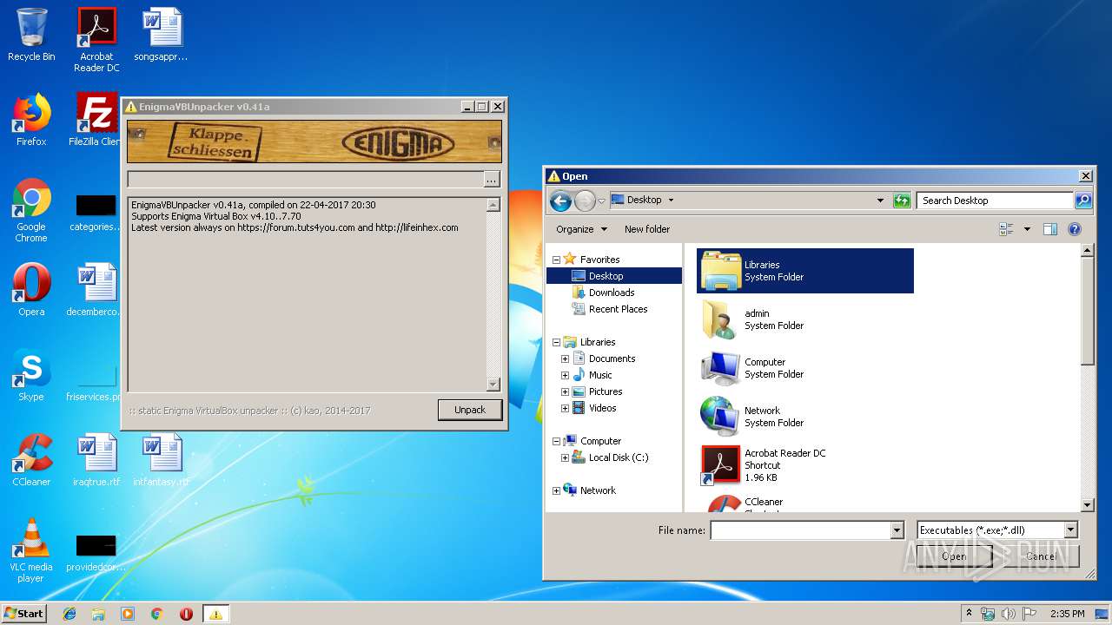1112x625 pixels.
Task: Show hidden system tray icons
Action: 969,614
